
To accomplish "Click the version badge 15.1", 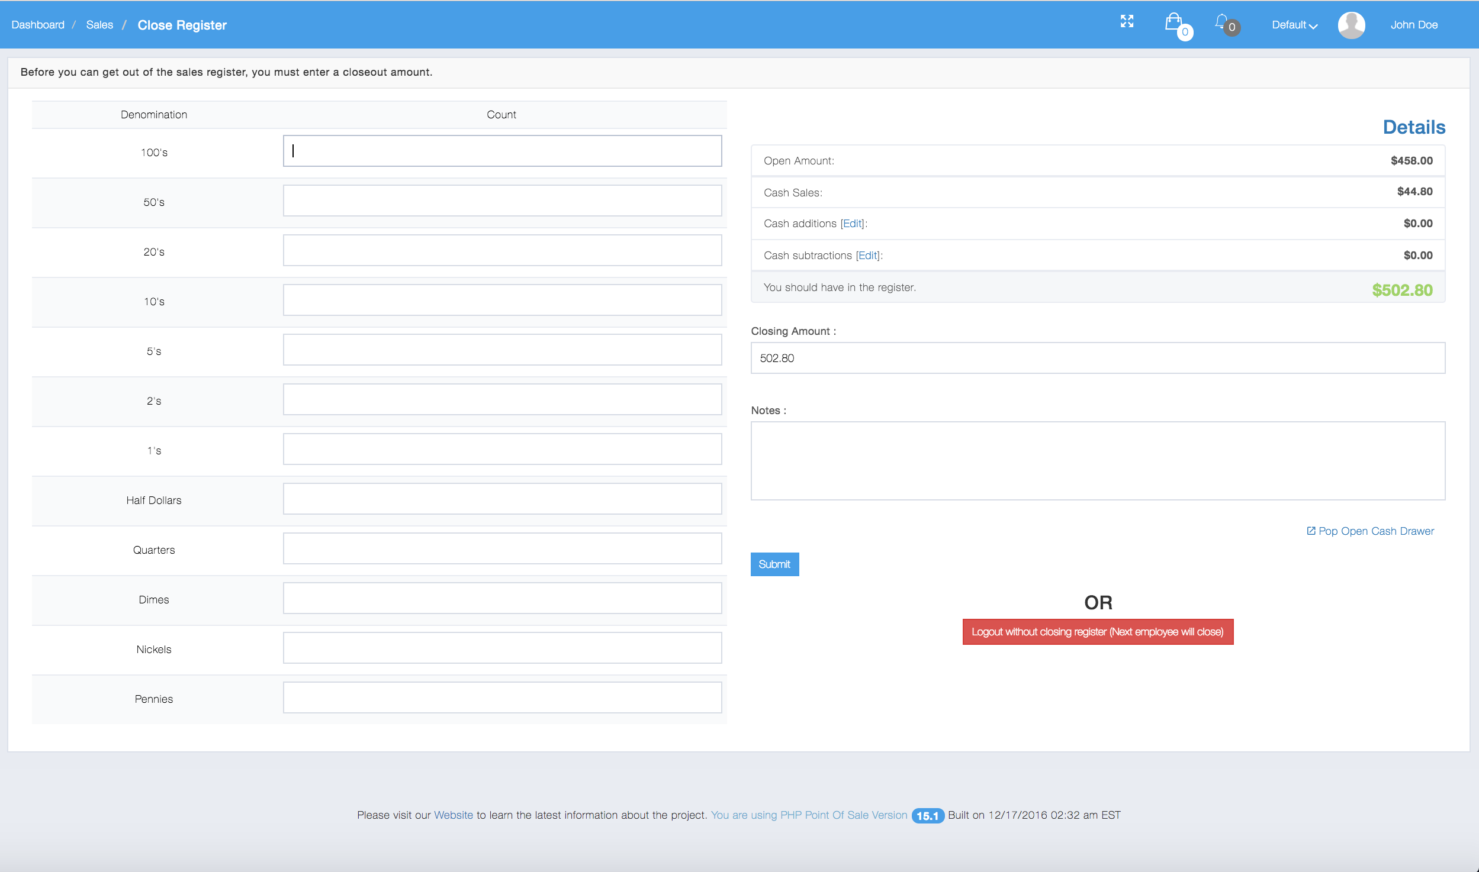I will pos(927,815).
